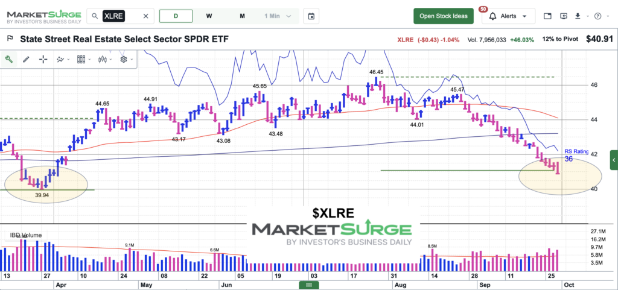Image resolution: width=618 pixels, height=290 pixels.
Task: Activate the crosshair cursor tool
Action: (x=43, y=60)
